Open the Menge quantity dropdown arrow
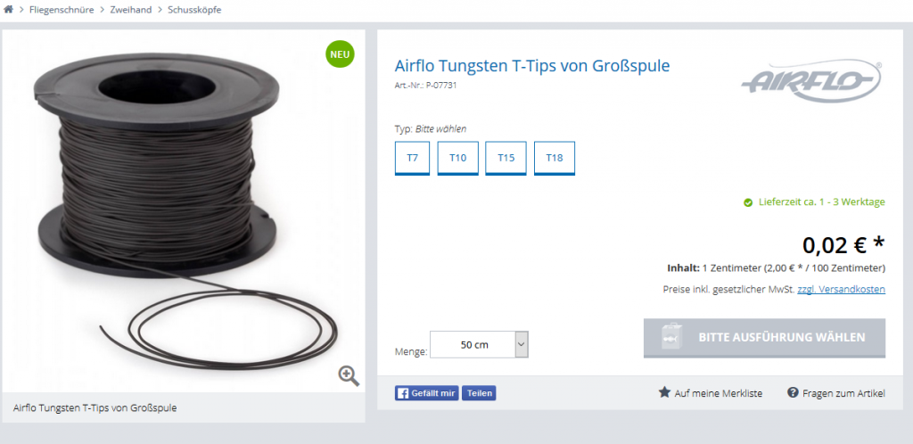Image resolution: width=913 pixels, height=444 pixels. click(522, 344)
